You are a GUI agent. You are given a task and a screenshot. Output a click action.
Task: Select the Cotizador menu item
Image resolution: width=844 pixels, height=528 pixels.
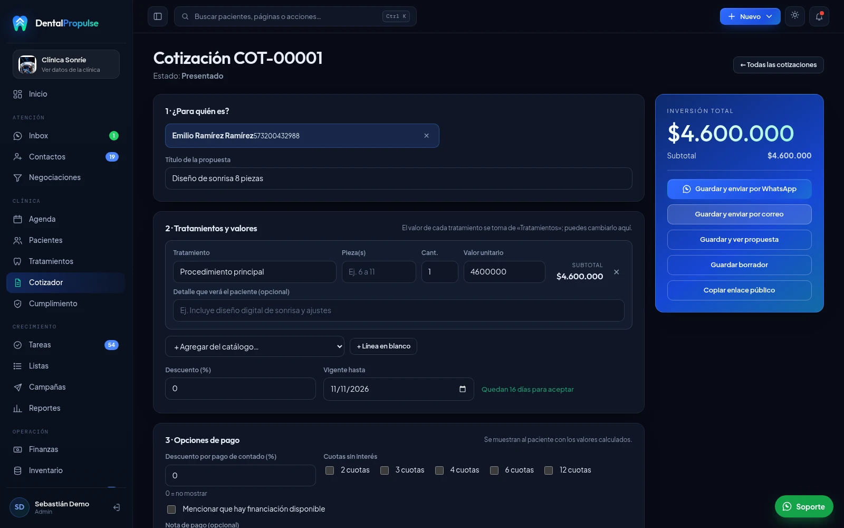coord(66,282)
